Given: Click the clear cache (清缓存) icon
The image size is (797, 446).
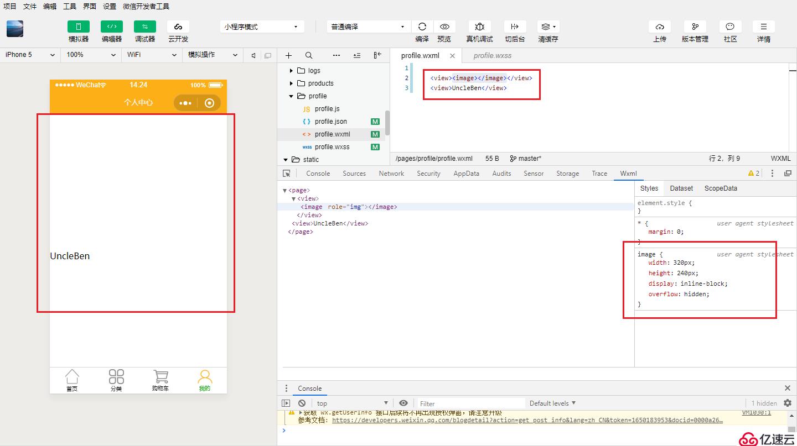Looking at the screenshot, I should click(548, 27).
